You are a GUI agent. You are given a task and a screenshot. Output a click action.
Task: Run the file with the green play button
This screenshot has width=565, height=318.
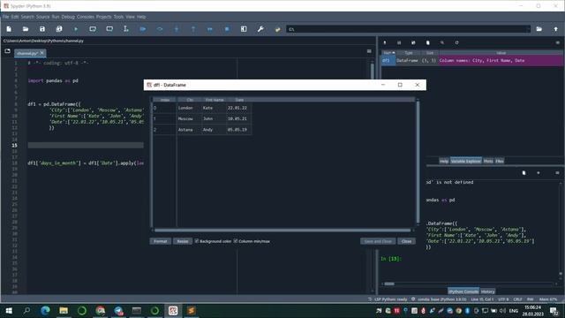click(76, 29)
